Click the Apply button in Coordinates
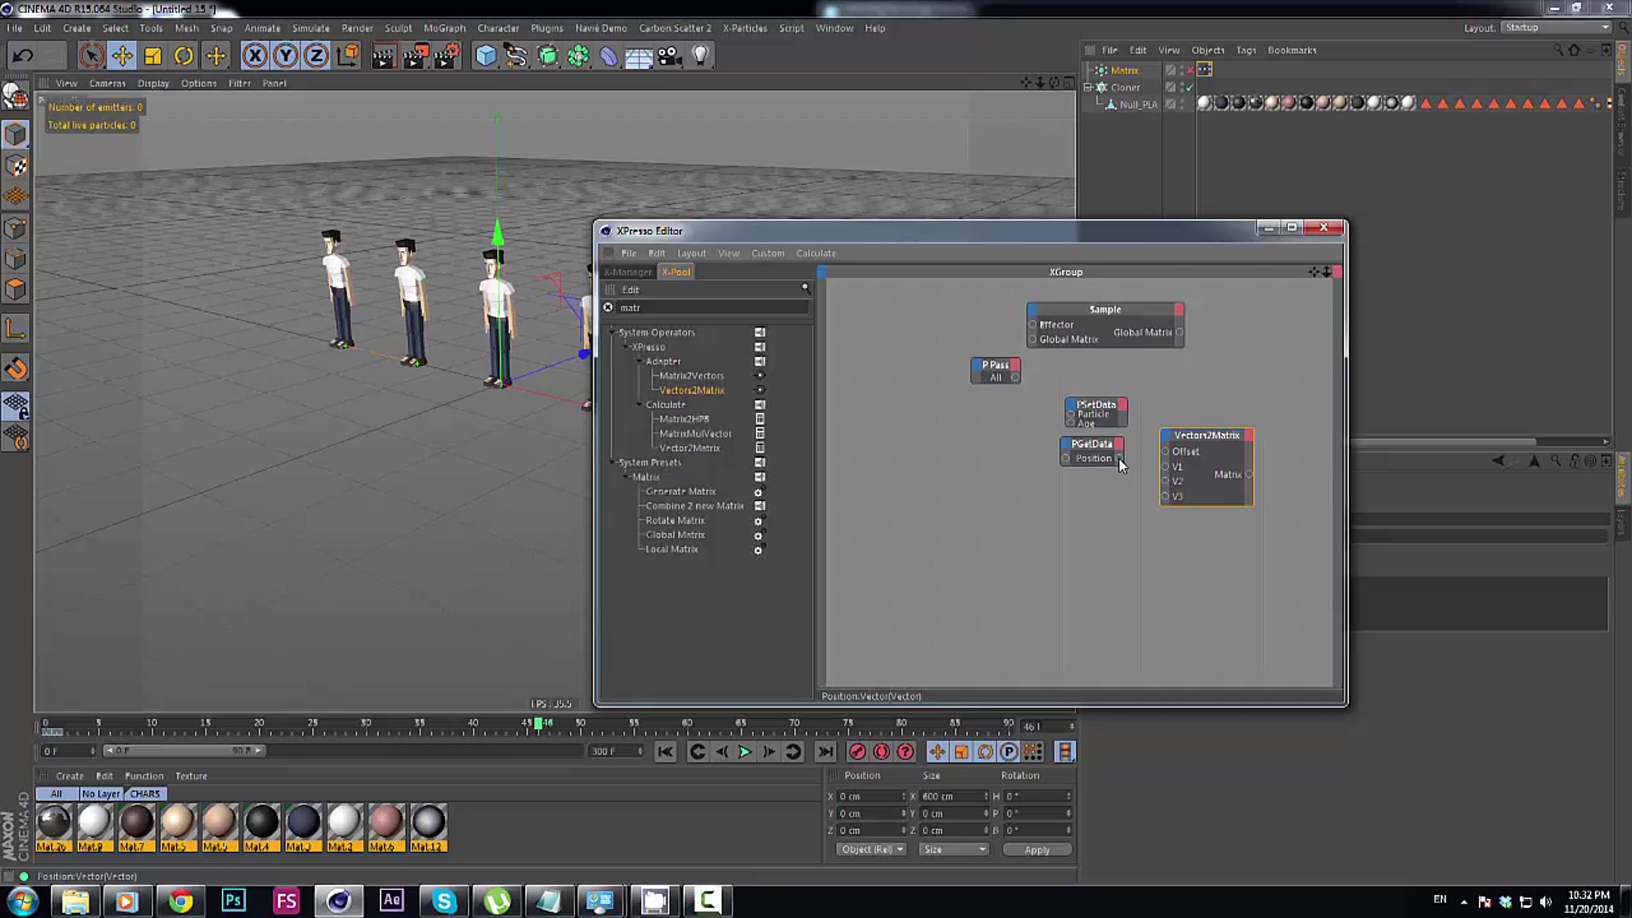 [1037, 850]
